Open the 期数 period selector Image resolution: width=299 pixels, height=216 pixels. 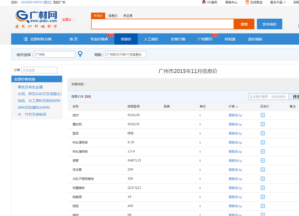tap(126, 54)
